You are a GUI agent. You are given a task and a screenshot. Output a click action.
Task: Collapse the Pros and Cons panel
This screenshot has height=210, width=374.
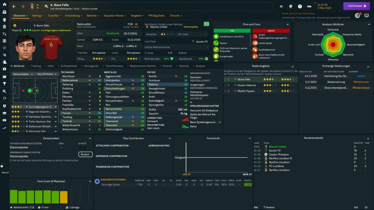[288, 24]
